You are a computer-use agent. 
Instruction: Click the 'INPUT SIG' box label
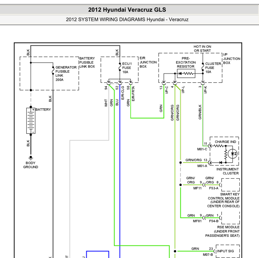pyautogui.click(x=225, y=251)
